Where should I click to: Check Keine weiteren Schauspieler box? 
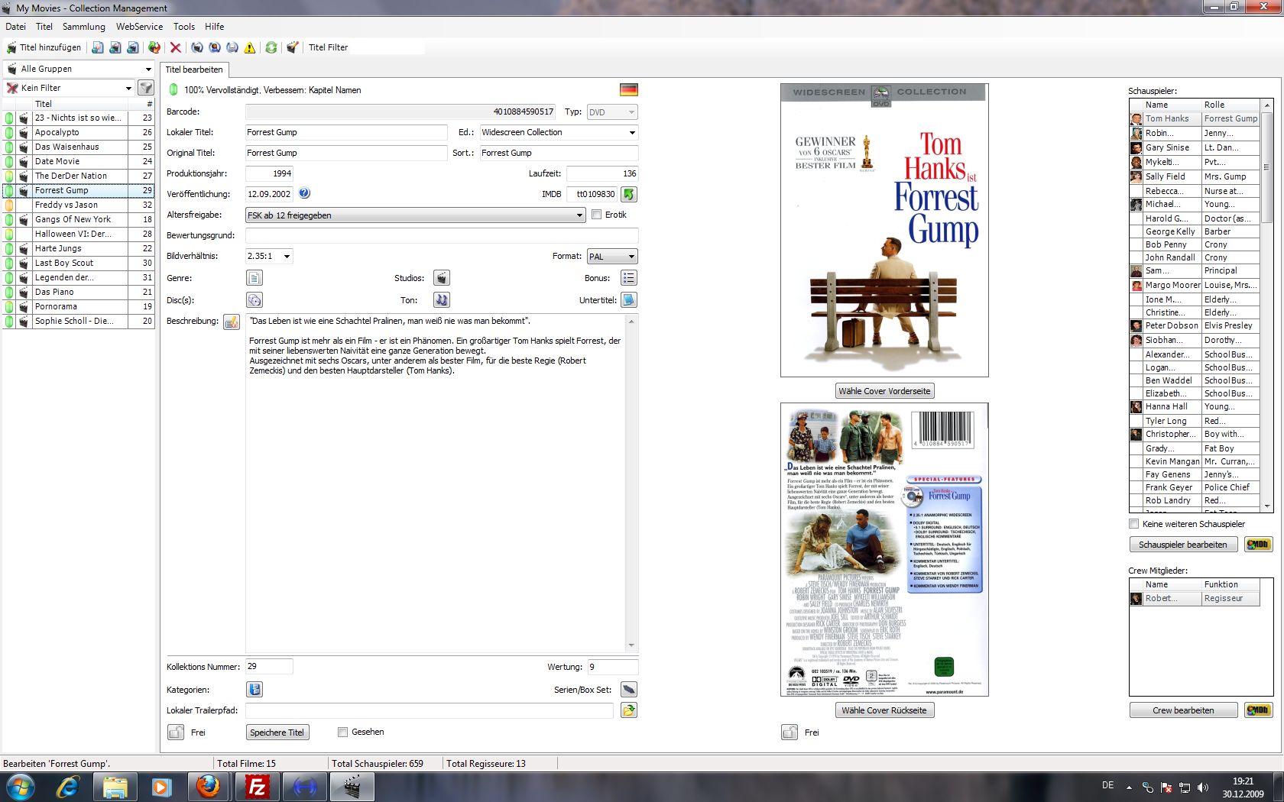(x=1134, y=524)
